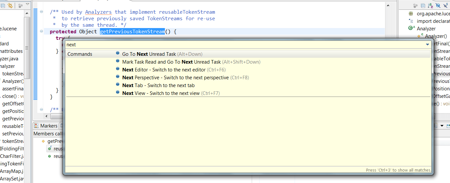Click the 'Commands' category label
This screenshot has height=183, width=450.
80,54
